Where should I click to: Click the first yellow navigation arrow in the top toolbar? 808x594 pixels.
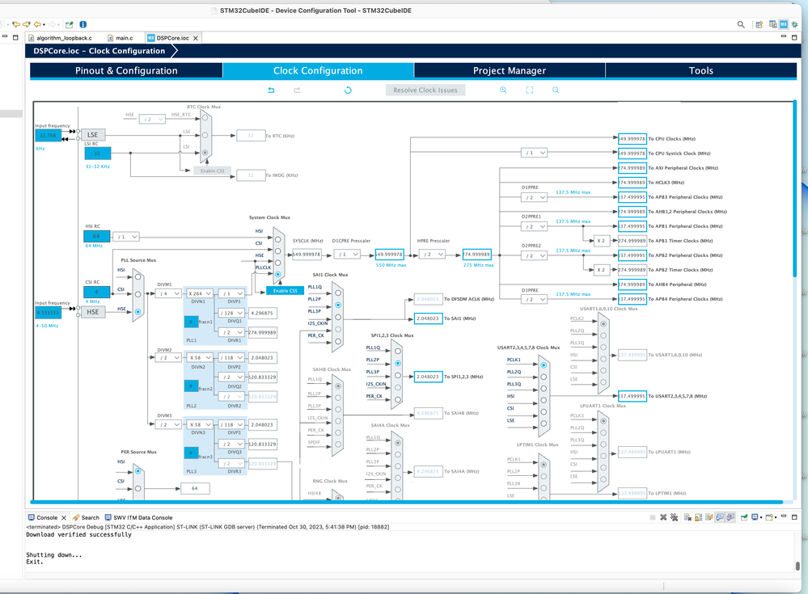16,24
